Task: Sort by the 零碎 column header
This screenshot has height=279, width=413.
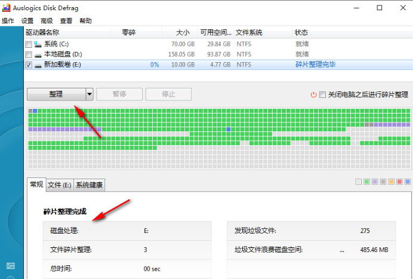Action: tap(136, 32)
